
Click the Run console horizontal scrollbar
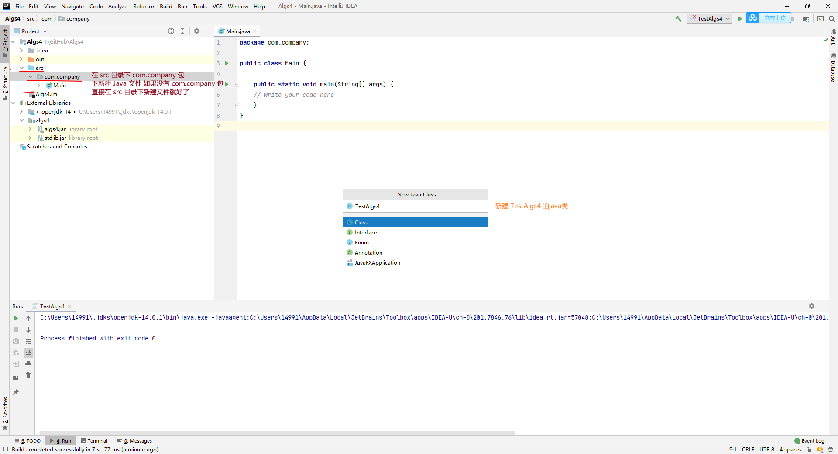pos(278,433)
